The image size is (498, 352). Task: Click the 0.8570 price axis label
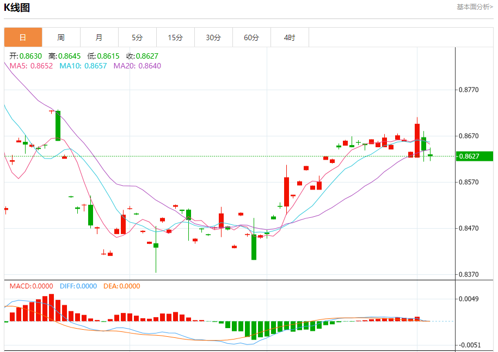click(469, 182)
